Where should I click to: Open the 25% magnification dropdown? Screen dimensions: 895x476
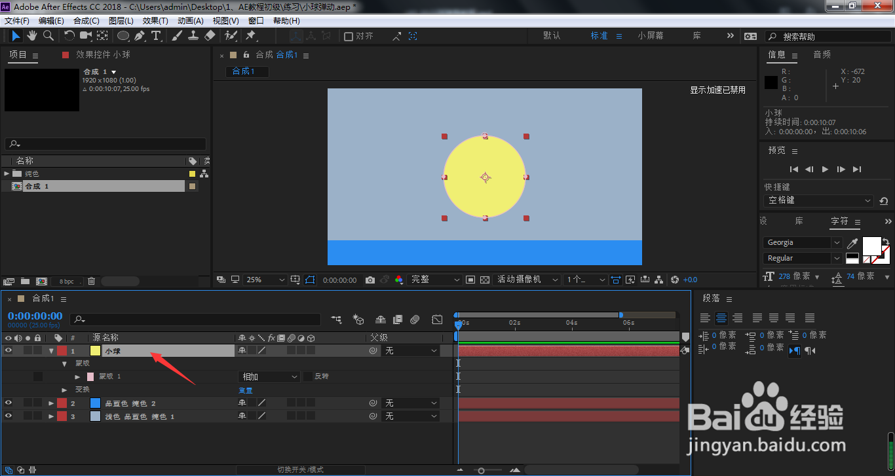tap(265, 280)
